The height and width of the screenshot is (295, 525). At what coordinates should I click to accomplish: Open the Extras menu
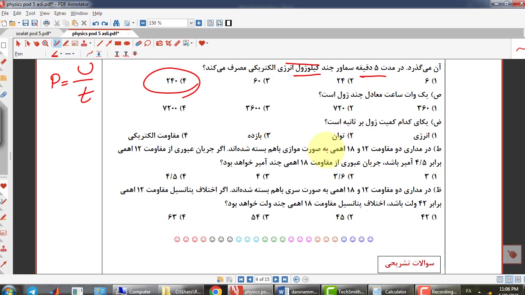(60, 13)
